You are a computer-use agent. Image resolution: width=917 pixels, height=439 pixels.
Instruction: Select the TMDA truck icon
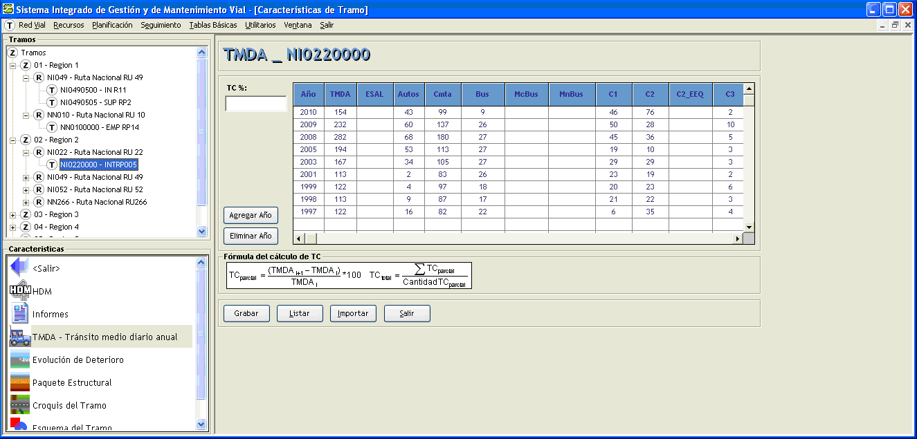20,337
